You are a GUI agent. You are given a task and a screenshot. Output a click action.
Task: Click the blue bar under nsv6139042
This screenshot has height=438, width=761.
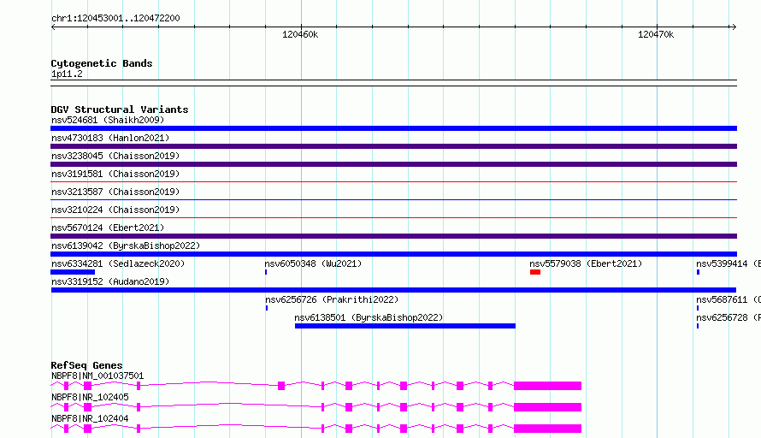click(393, 254)
